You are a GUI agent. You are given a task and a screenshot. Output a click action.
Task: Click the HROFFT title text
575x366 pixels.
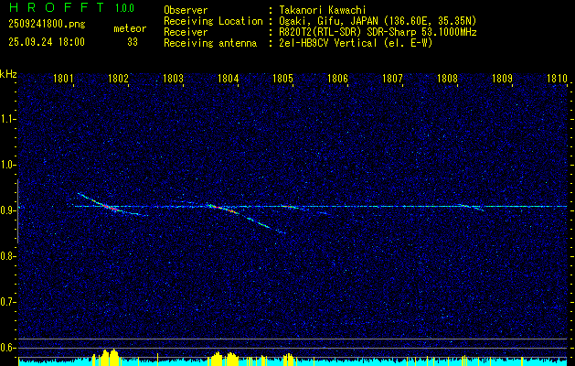pyautogui.click(x=57, y=7)
